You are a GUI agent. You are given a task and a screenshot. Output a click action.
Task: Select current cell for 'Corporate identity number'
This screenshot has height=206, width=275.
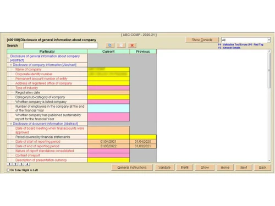click(x=108, y=74)
